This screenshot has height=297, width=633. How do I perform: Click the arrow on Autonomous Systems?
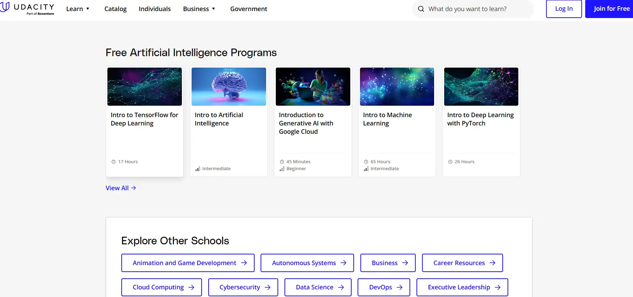coord(343,263)
